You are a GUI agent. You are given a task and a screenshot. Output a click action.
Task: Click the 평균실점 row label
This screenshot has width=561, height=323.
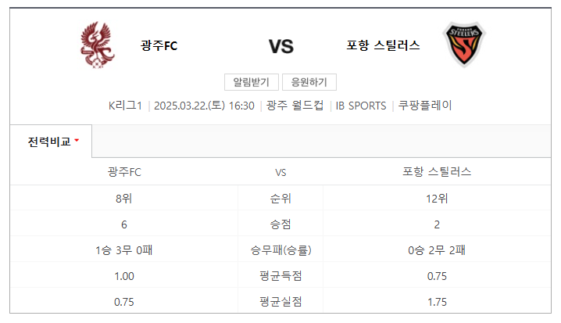tap(280, 302)
